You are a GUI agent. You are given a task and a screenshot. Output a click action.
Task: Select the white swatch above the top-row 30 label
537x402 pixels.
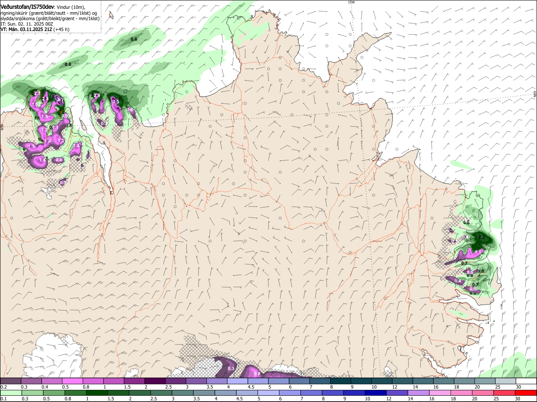coord(527,381)
